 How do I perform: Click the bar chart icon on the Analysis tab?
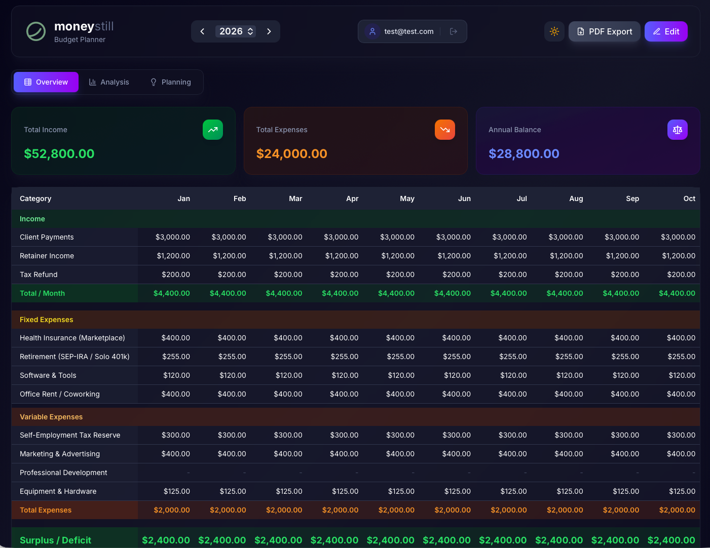[93, 82]
